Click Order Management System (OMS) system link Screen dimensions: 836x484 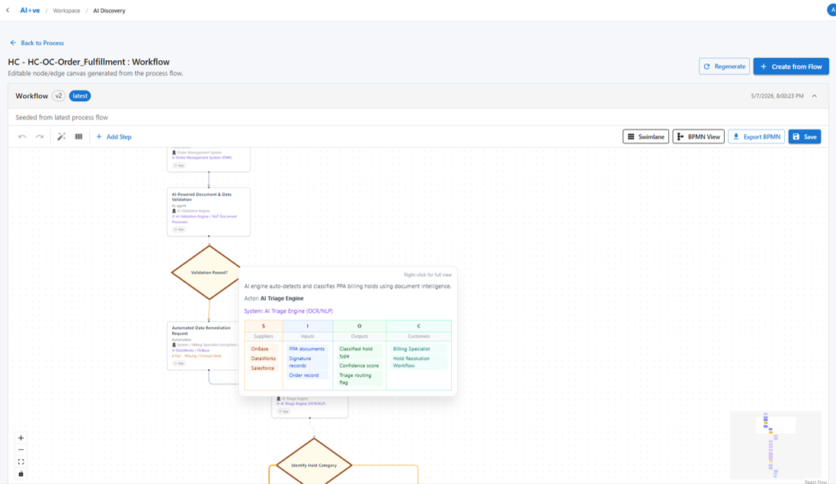point(203,158)
